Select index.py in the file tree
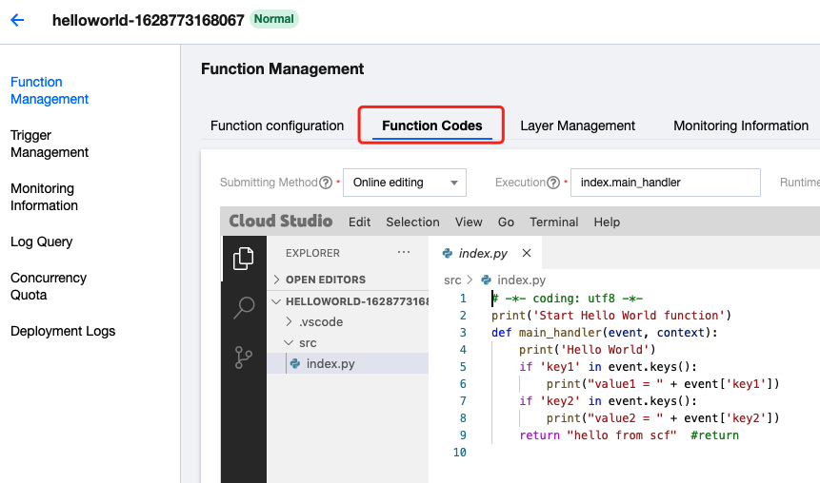820x483 pixels. click(x=348, y=363)
